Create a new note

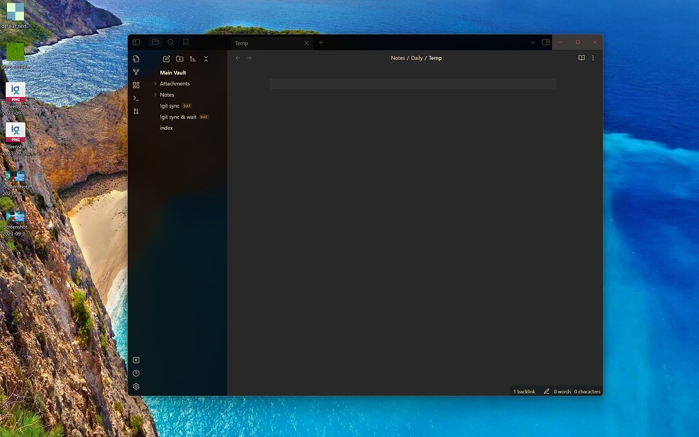click(167, 59)
